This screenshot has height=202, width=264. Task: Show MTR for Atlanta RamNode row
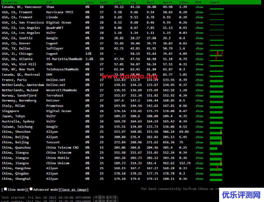click(199, 59)
